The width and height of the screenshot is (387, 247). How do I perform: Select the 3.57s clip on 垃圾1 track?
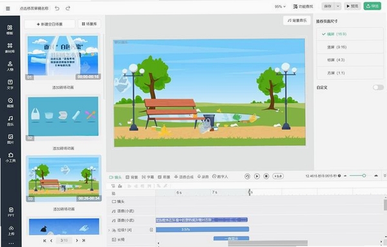pos(203,230)
